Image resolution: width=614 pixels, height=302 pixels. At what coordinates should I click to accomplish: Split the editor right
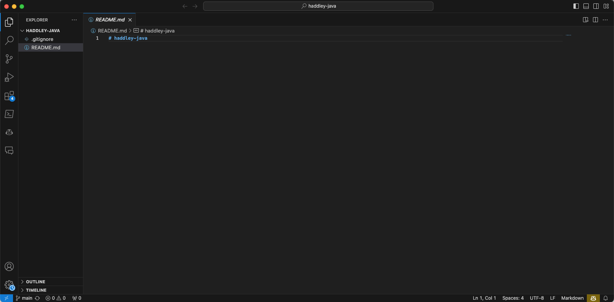596,20
